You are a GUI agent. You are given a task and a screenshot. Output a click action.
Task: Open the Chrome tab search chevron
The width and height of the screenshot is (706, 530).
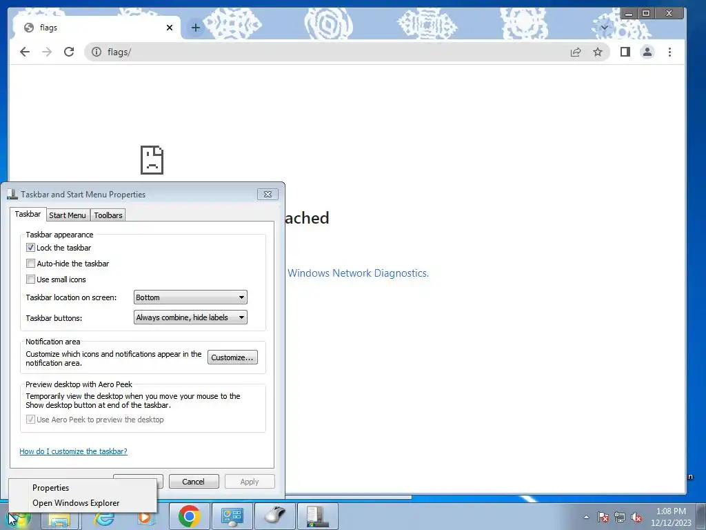tap(605, 28)
